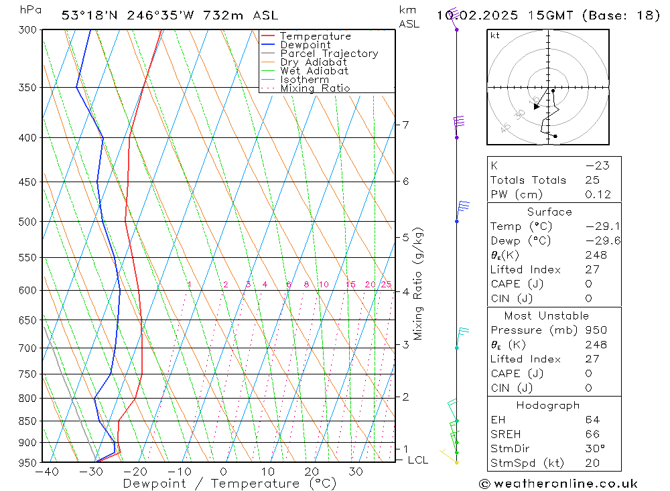Click the wind barb at 300 hPa
This screenshot has height=491, width=670.
click(453, 19)
